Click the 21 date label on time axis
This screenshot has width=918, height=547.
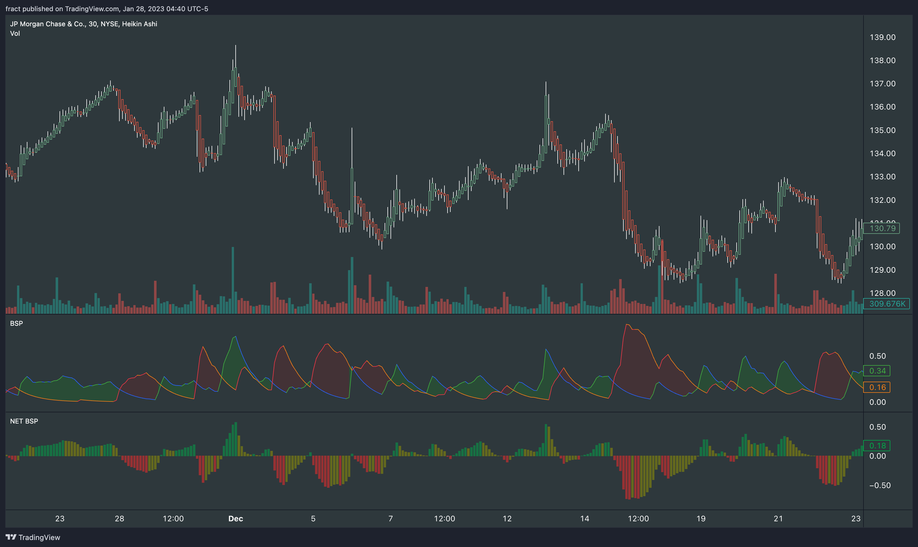point(778,519)
